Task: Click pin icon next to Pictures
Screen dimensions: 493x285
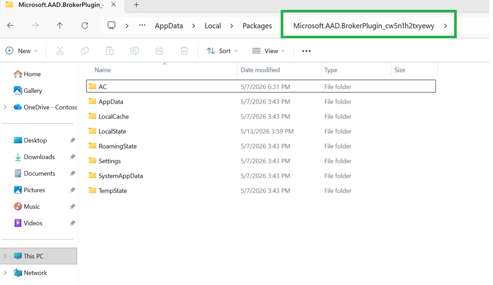Action: coord(72,190)
